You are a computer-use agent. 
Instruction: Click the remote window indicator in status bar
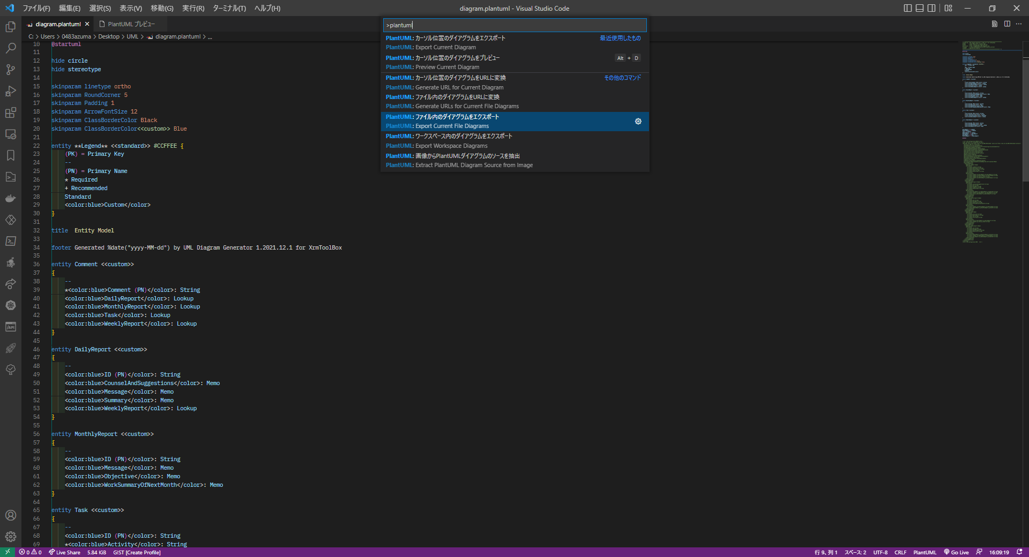point(8,552)
